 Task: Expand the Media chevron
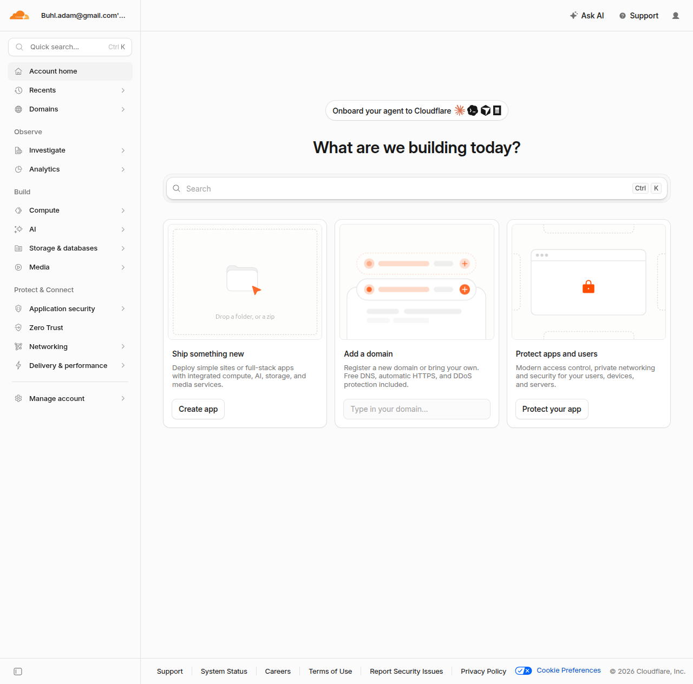[123, 267]
